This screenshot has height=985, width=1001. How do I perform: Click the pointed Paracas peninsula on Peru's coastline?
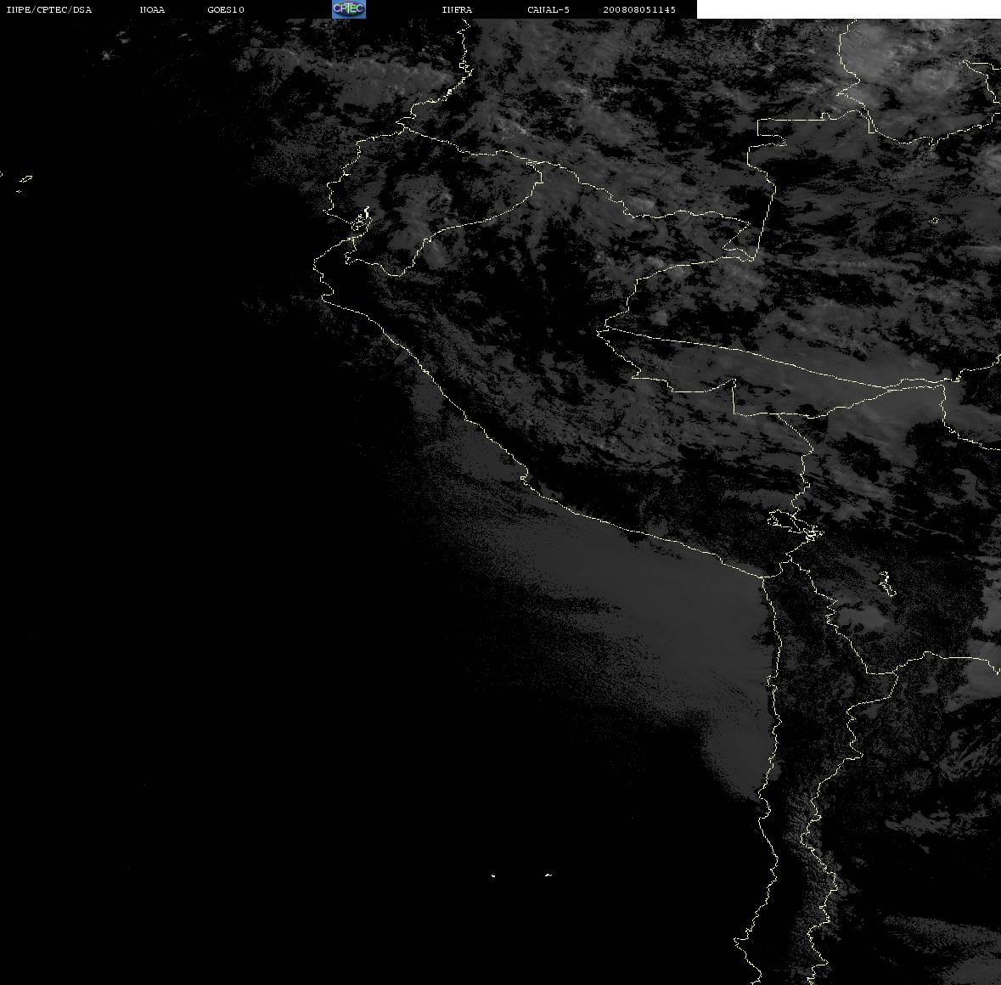(524, 477)
